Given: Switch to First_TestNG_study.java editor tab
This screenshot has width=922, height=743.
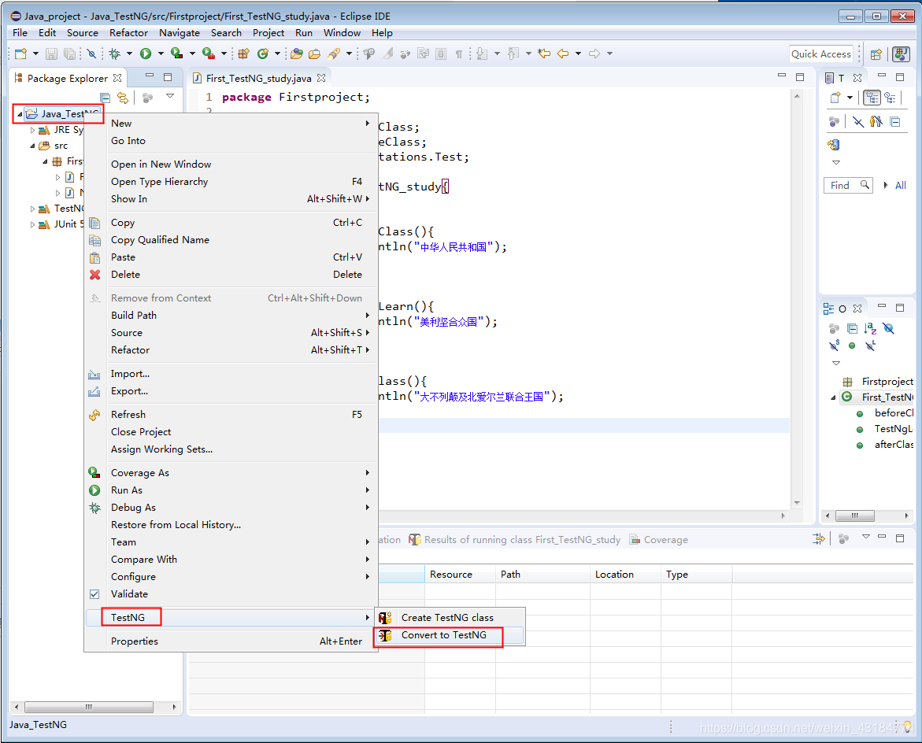Looking at the screenshot, I should pos(259,78).
